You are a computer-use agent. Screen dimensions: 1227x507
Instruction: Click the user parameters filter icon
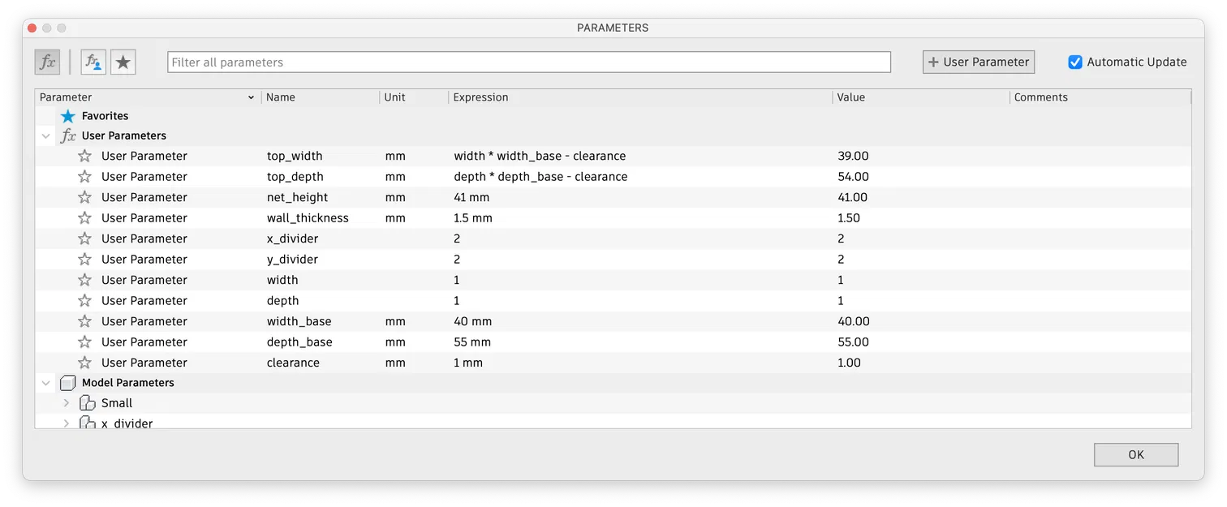(x=93, y=62)
